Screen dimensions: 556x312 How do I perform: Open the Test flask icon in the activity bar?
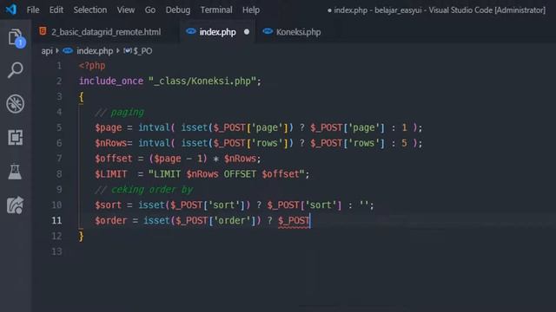pos(15,172)
